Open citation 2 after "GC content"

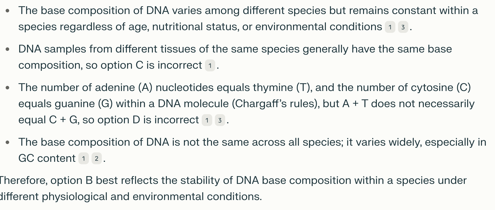(x=96, y=159)
